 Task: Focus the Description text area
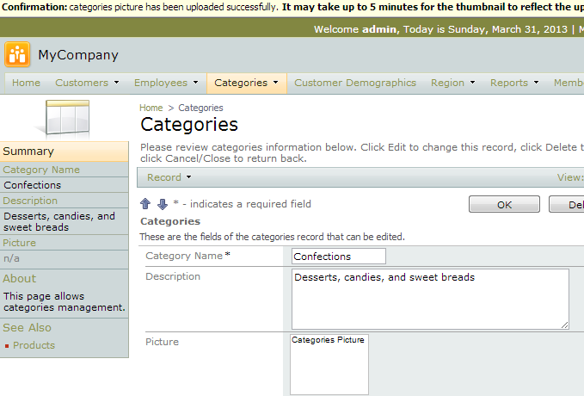click(x=430, y=299)
